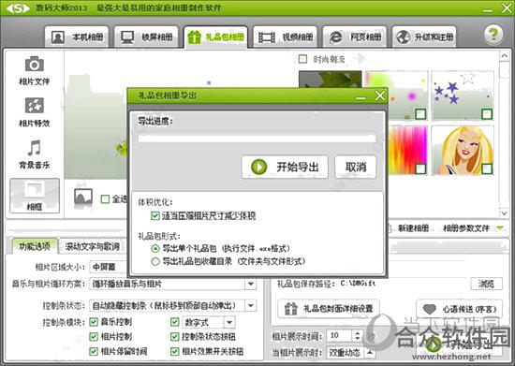Switch to the 网页相册 tab
This screenshot has width=515, height=366.
pos(355,37)
